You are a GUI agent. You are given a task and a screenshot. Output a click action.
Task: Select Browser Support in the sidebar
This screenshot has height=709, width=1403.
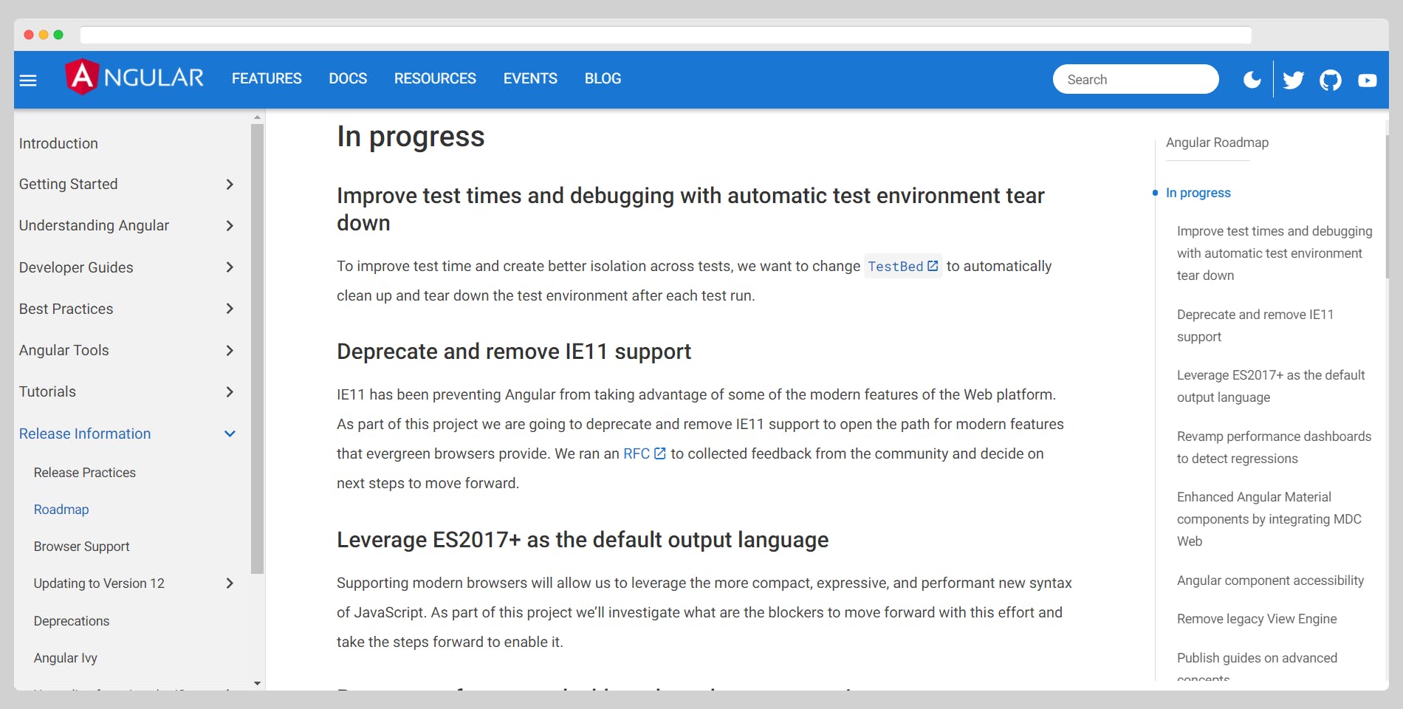pos(82,547)
